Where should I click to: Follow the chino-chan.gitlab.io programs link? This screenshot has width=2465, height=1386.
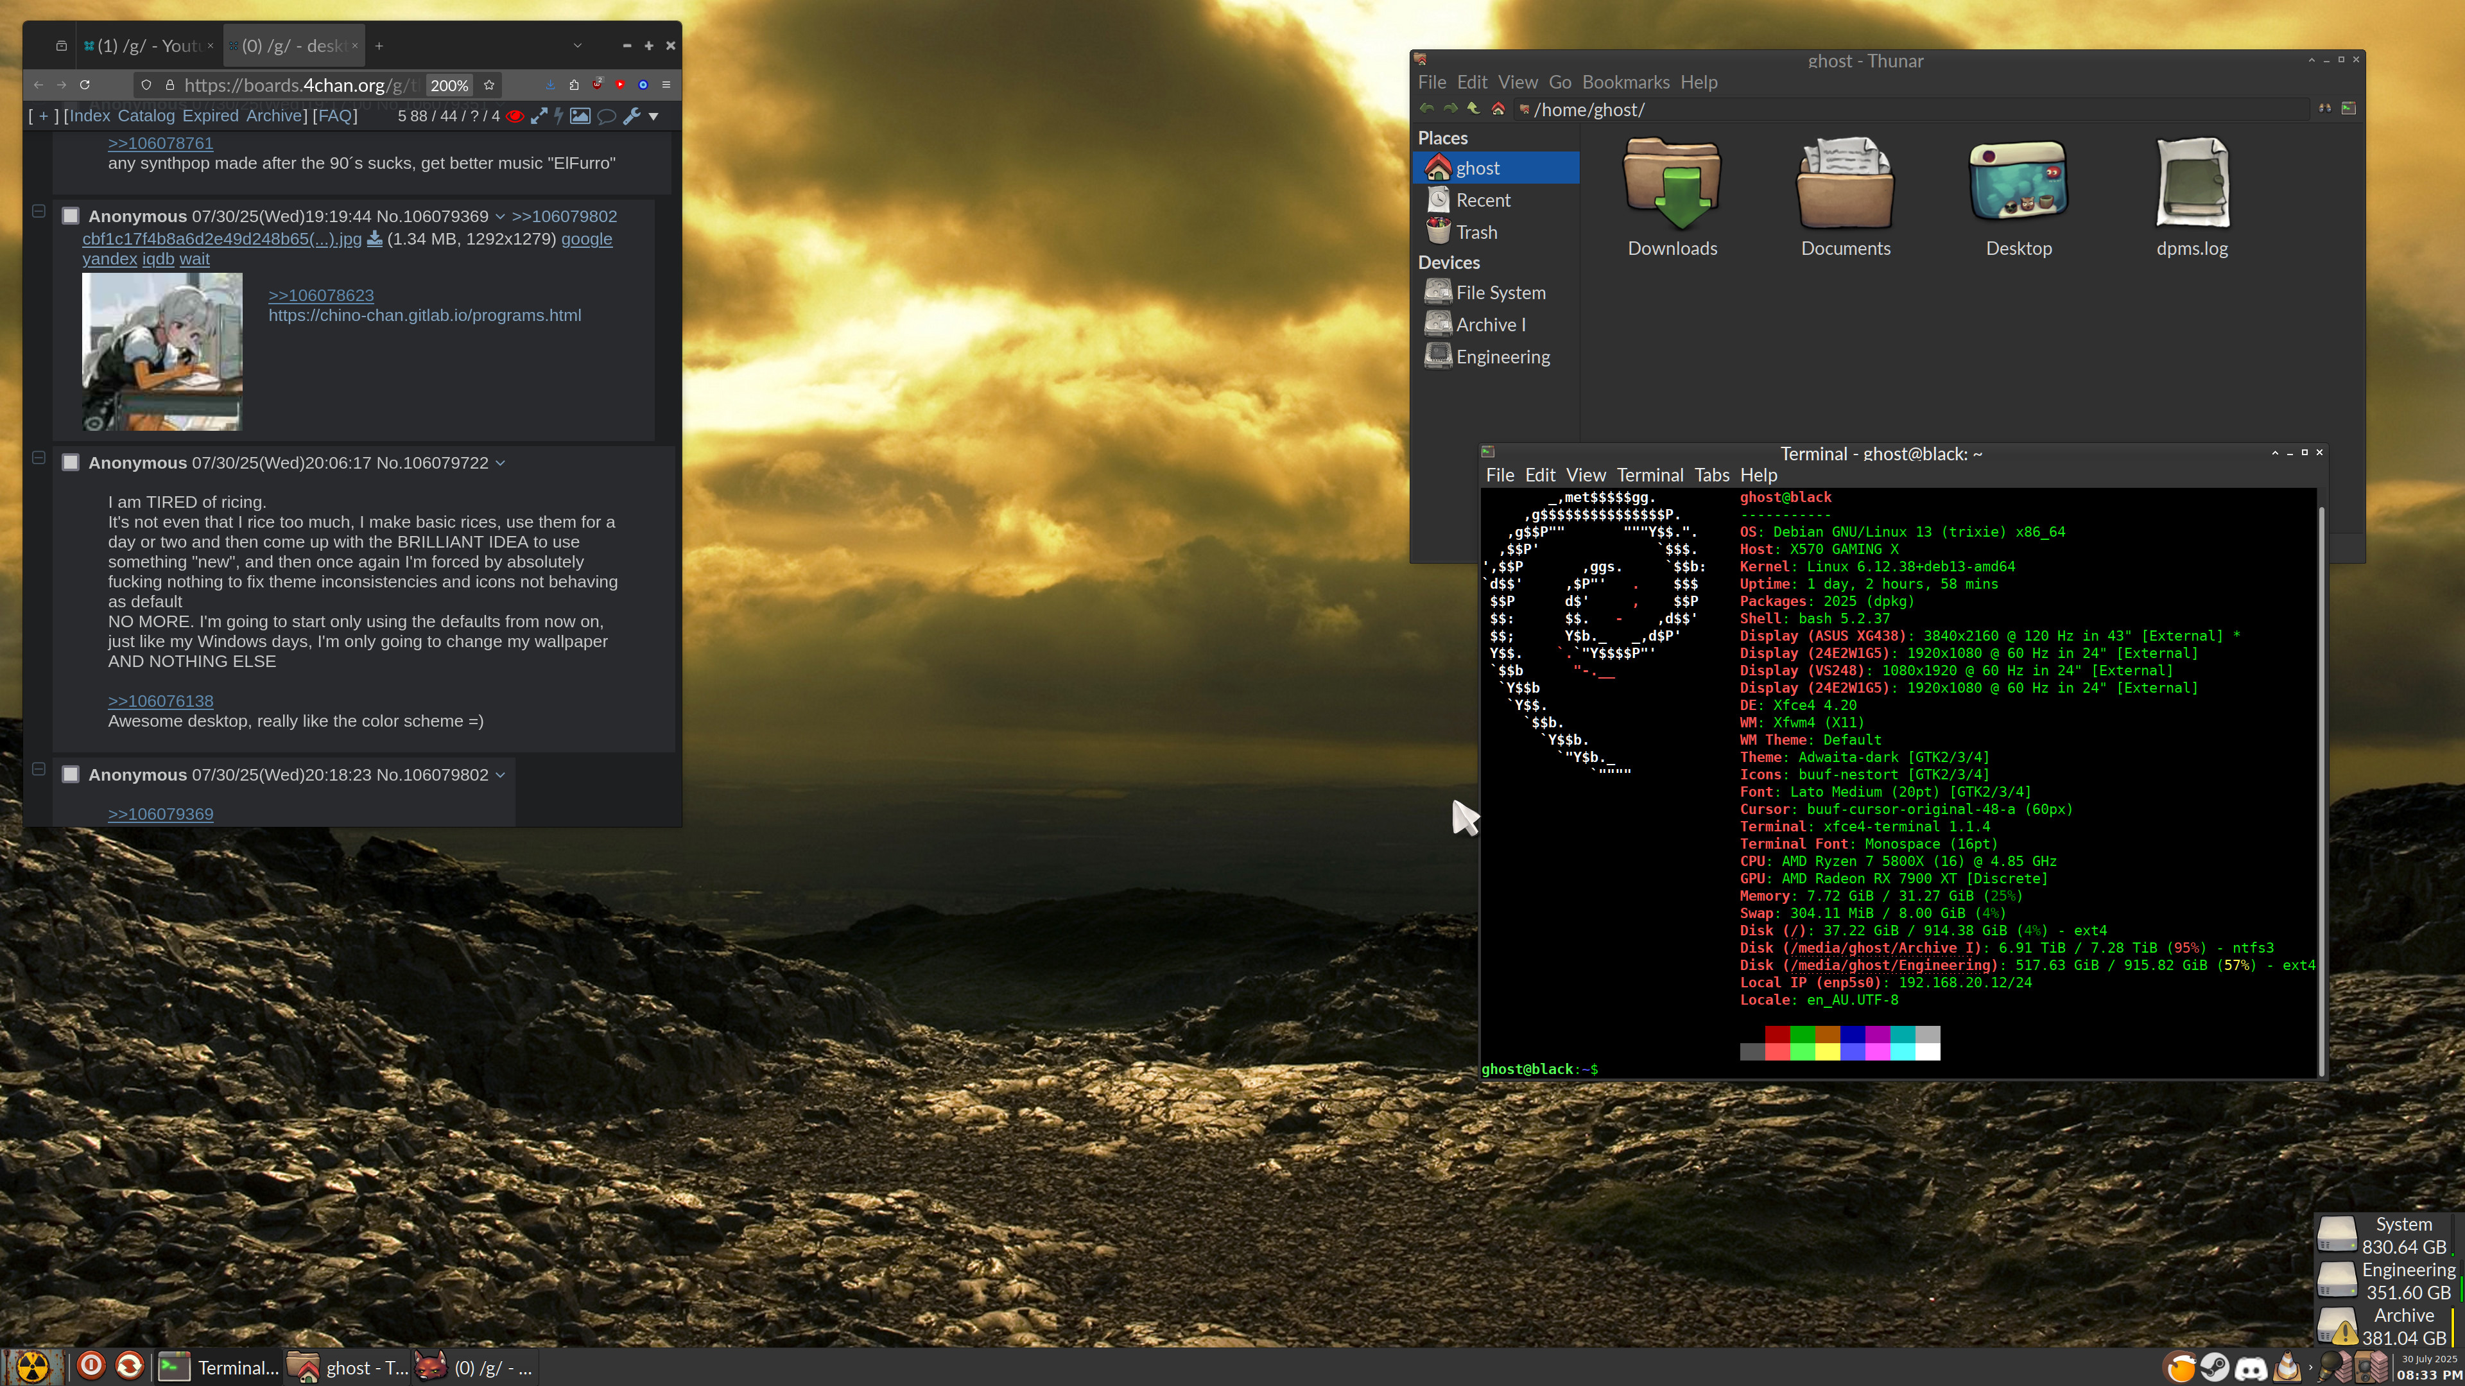(x=425, y=316)
